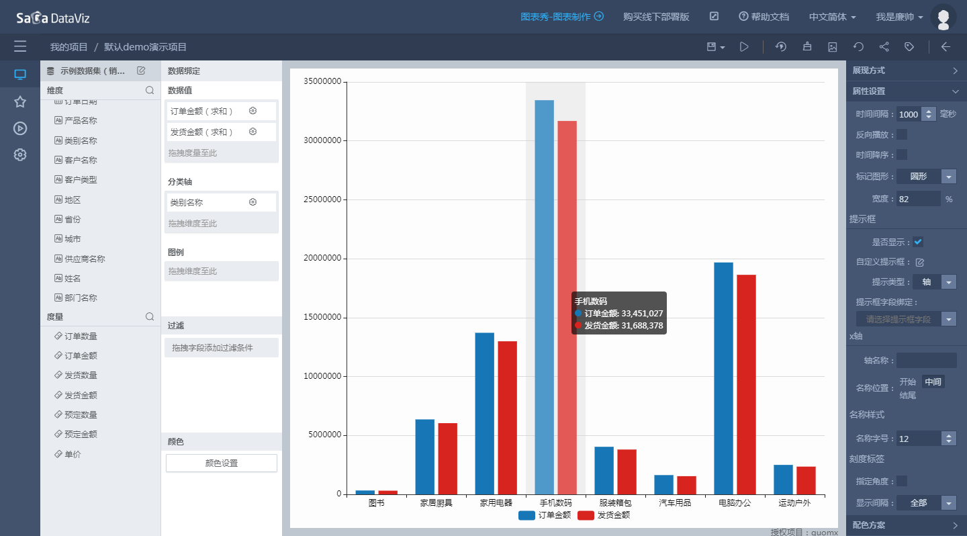Click the tag icon in the toolbar
This screenshot has width=967, height=536.
(x=909, y=47)
